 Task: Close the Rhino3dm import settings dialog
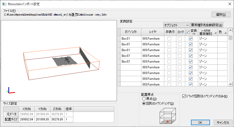coord(229,4)
